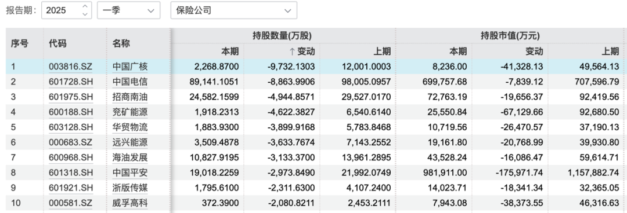Open the 远兴能源 stock name link
Viewport: 627px width, 213px height.
click(x=130, y=142)
